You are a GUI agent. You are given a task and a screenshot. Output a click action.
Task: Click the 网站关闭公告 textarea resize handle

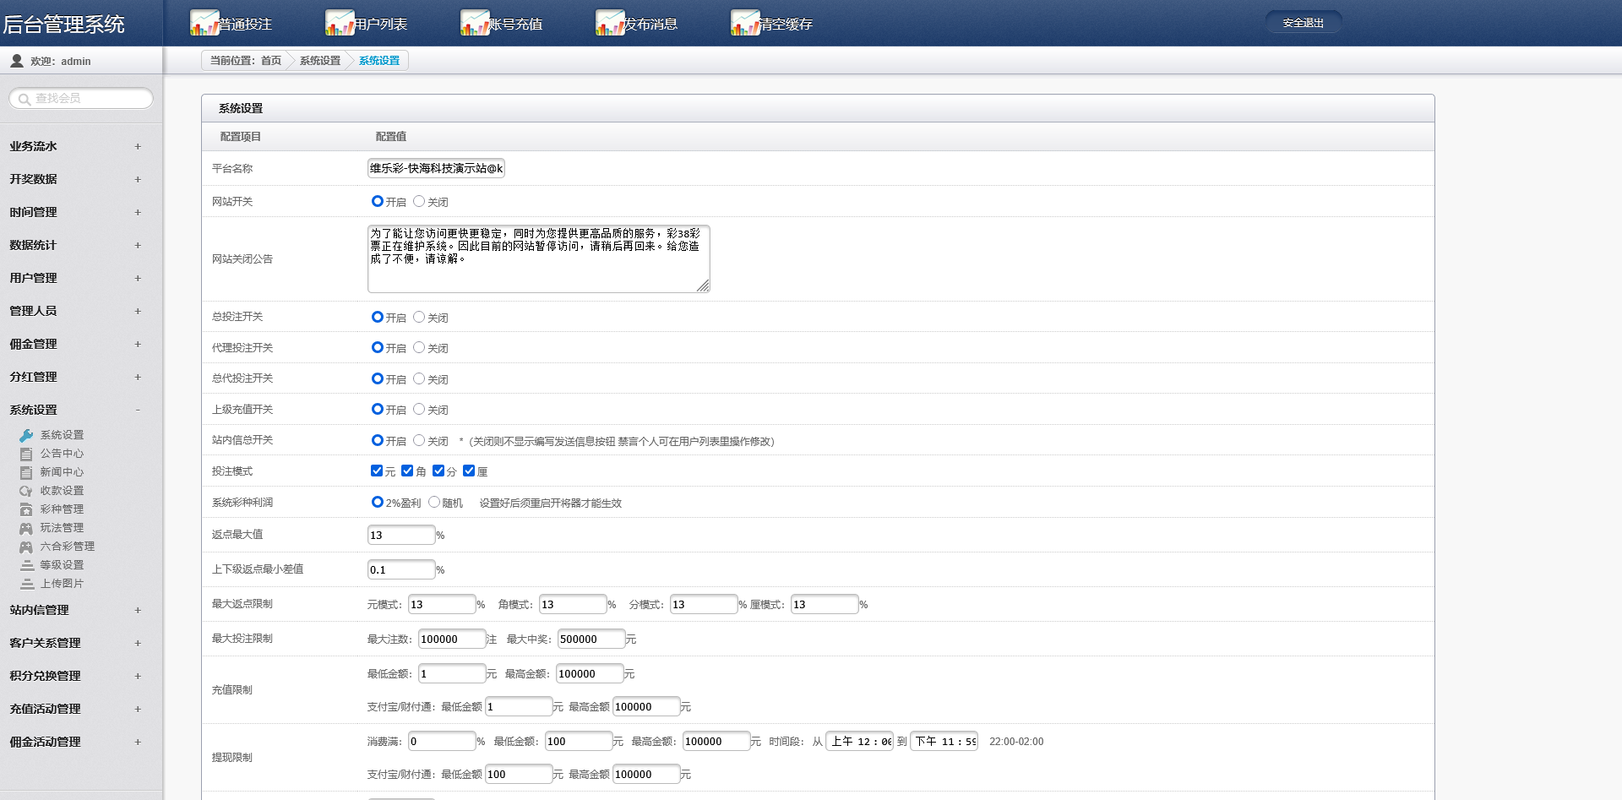tap(703, 286)
